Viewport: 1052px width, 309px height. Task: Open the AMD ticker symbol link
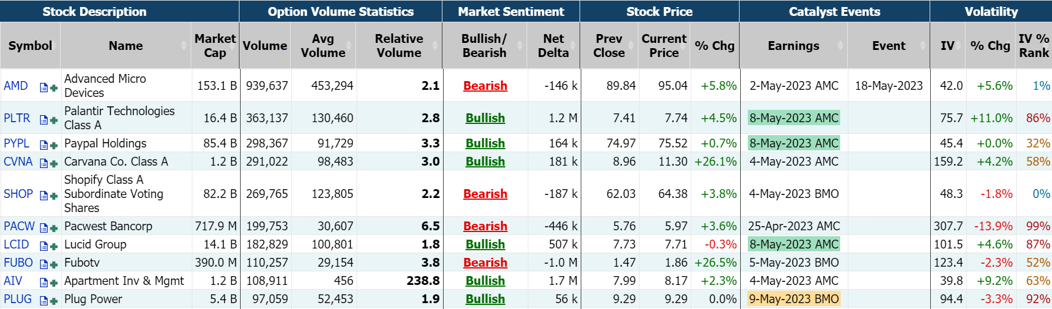coord(16,86)
